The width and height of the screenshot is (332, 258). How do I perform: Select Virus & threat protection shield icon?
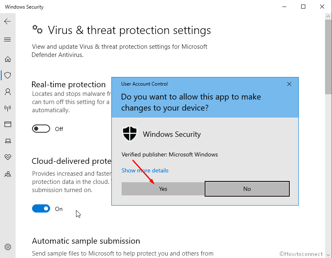point(8,75)
